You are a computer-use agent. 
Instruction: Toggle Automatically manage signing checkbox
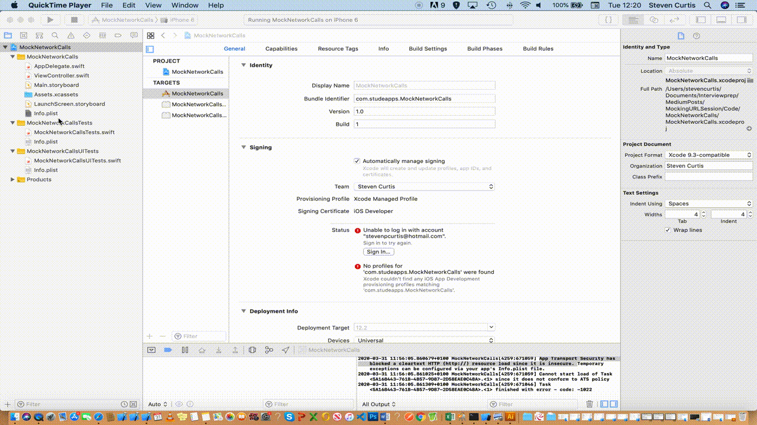pos(357,161)
